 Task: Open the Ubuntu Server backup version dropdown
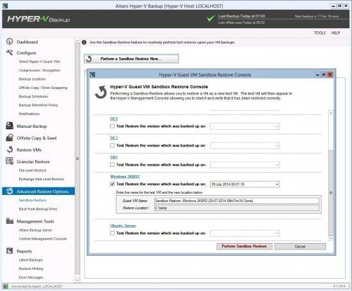coord(244,233)
